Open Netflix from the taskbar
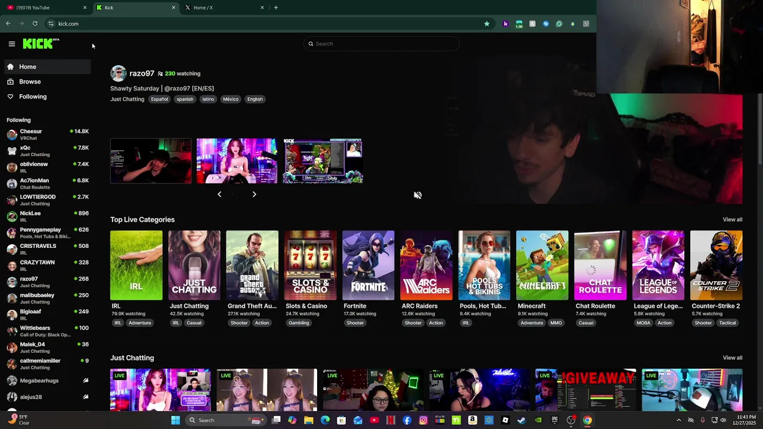The height and width of the screenshot is (429, 763). 390,420
